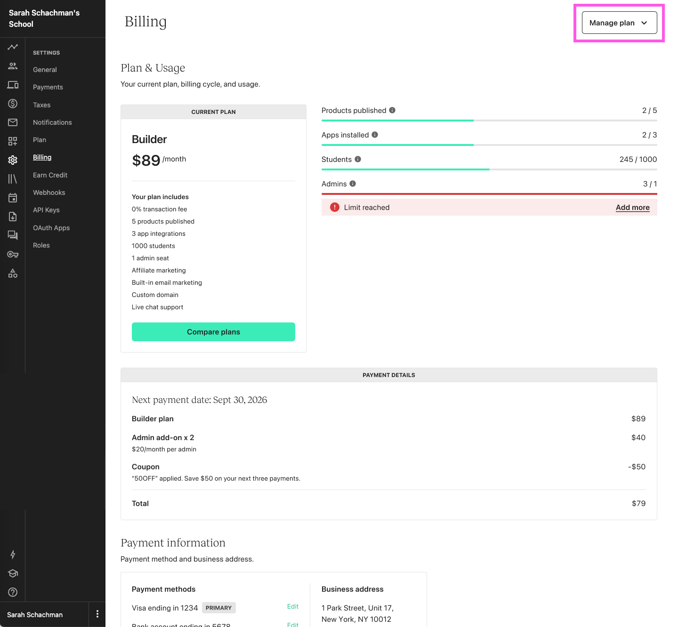This screenshot has width=678, height=627.
Task: Click the Live chat support line
Action: [x=157, y=307]
